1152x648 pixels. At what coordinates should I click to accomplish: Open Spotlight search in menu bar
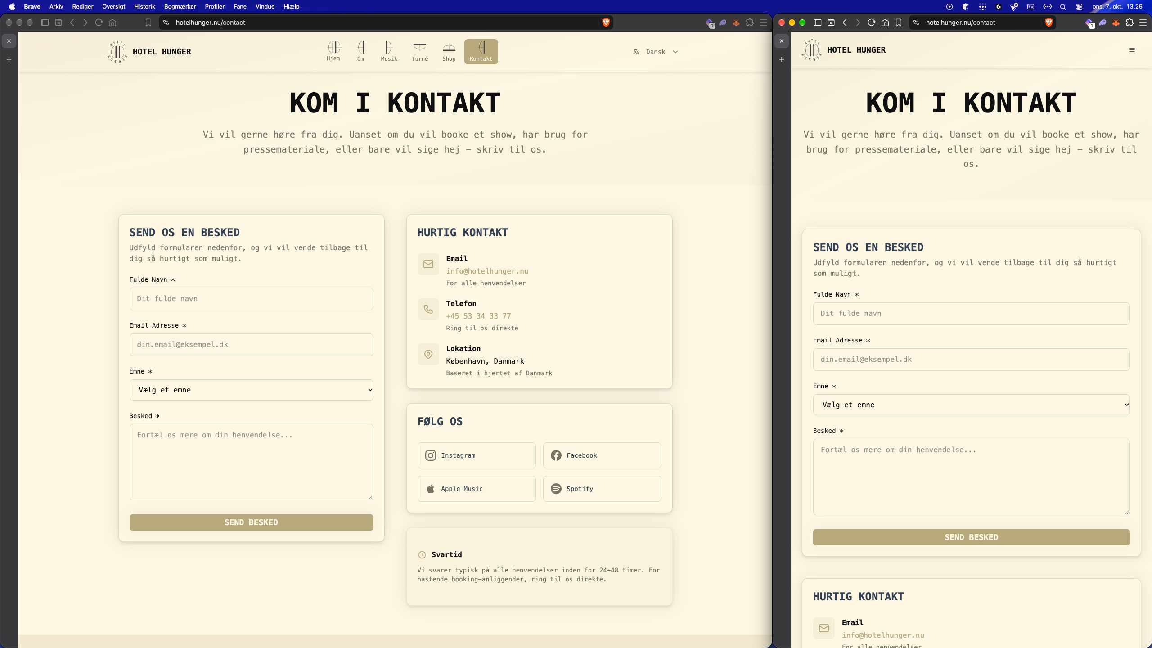coord(1063,6)
